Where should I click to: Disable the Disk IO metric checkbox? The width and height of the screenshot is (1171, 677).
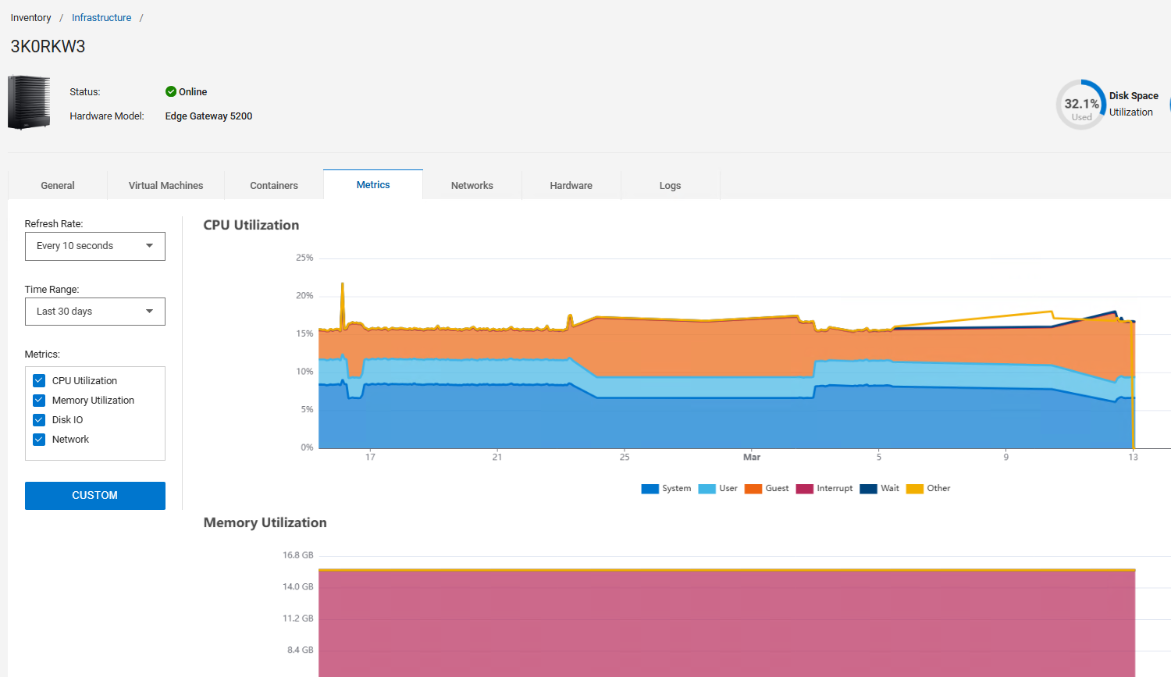coord(38,419)
